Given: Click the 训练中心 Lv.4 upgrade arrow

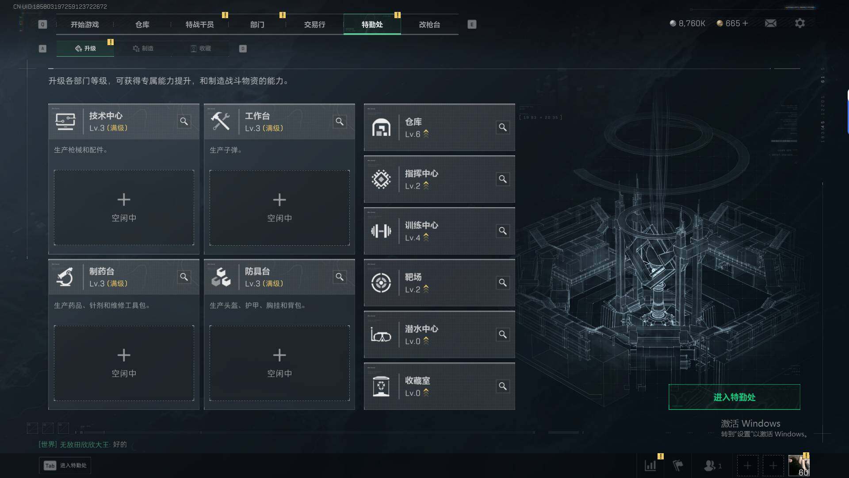Looking at the screenshot, I should pos(426,237).
